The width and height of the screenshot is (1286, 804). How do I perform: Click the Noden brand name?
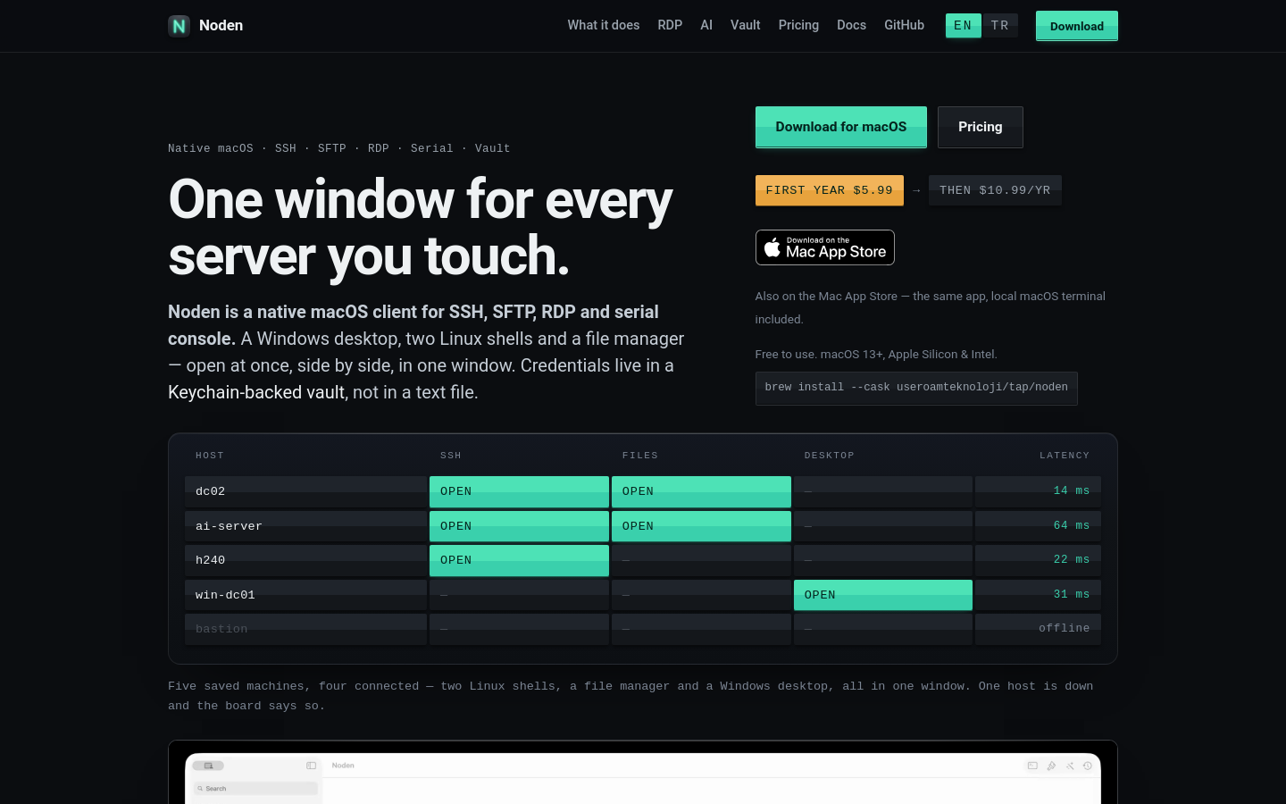pyautogui.click(x=221, y=25)
